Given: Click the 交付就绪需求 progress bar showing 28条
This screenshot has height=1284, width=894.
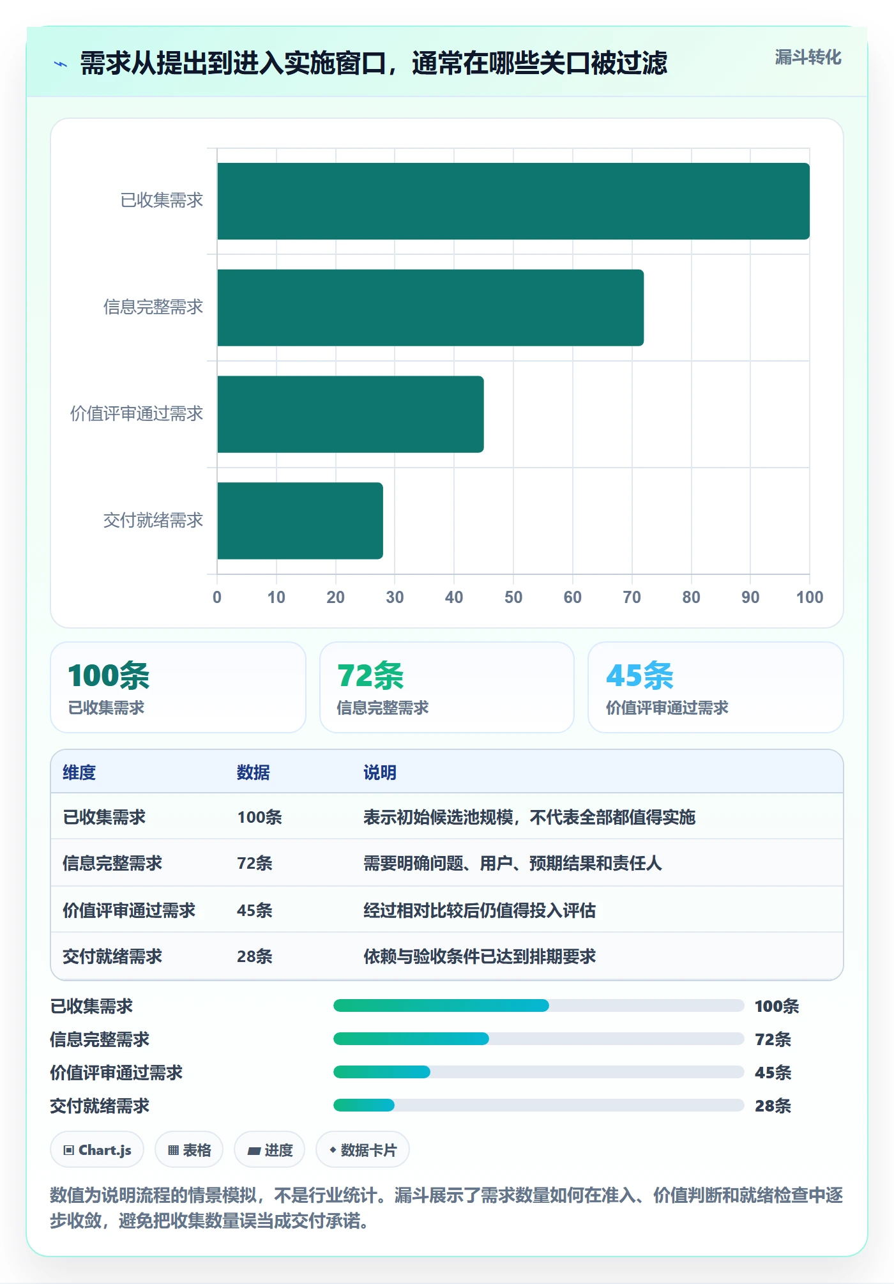Looking at the screenshot, I should pos(539,1105).
